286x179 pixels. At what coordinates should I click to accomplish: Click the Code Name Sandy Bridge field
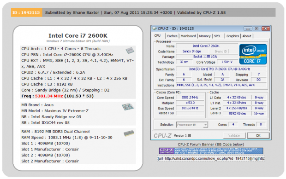click(x=192, y=51)
